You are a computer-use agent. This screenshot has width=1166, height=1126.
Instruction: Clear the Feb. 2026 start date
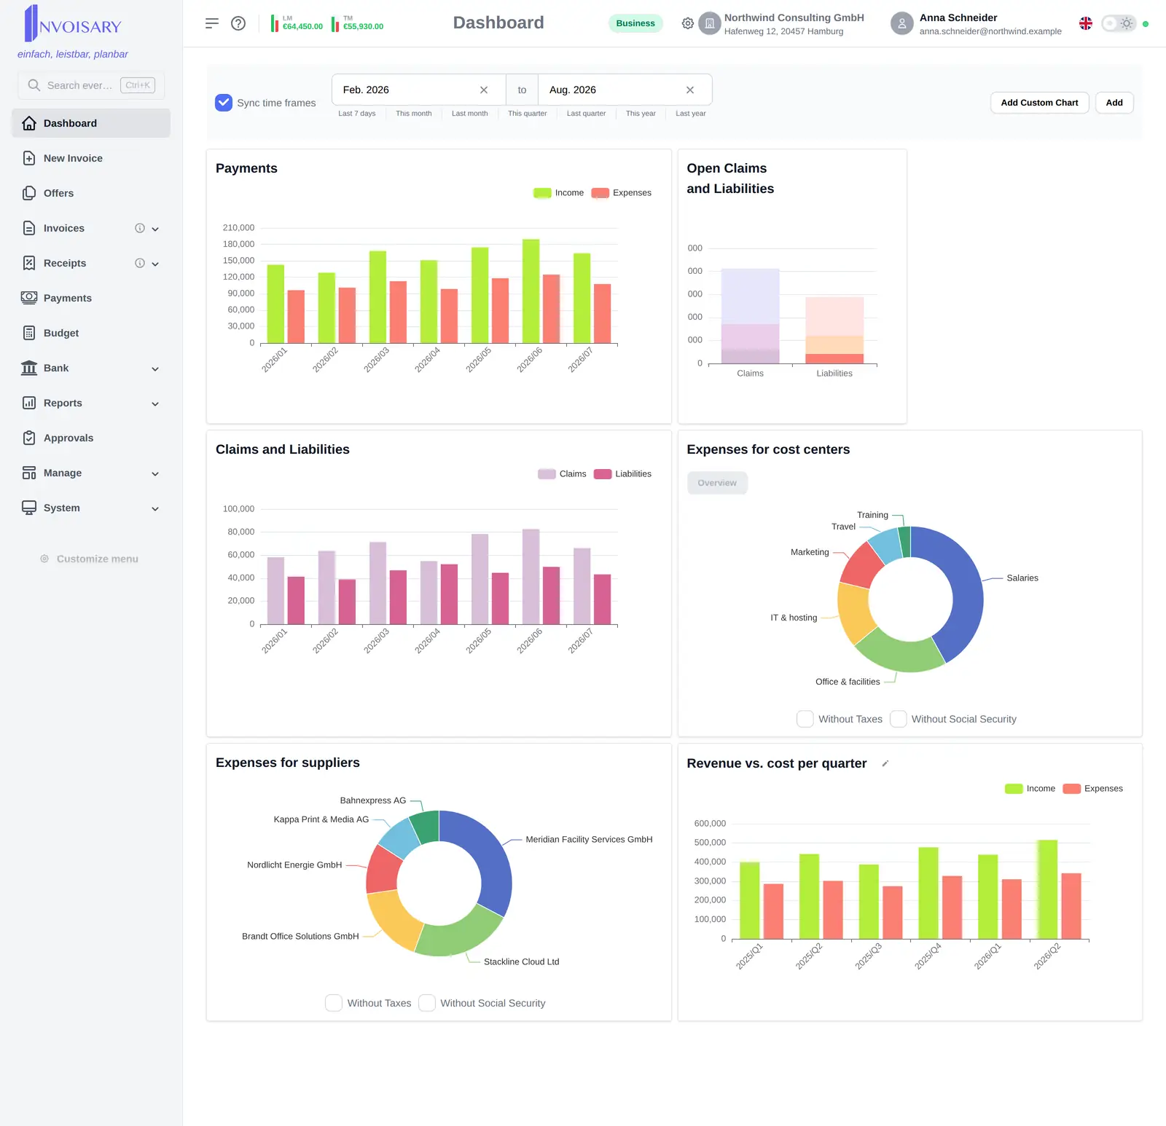[484, 90]
